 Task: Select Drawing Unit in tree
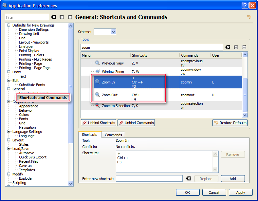29,34
